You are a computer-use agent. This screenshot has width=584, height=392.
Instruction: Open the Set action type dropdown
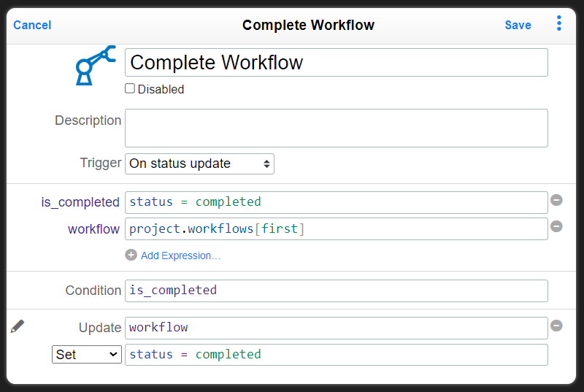pyautogui.click(x=87, y=354)
